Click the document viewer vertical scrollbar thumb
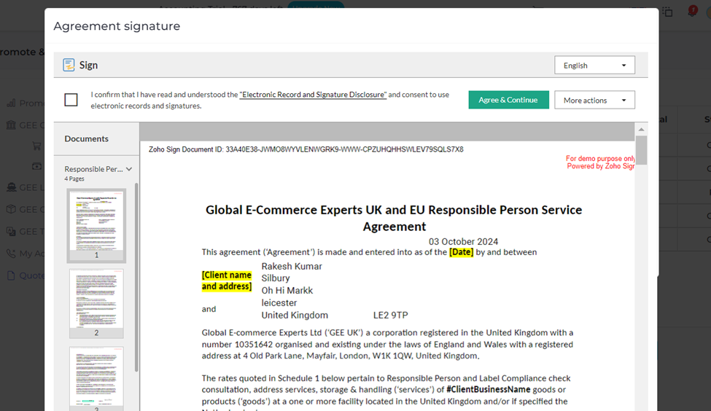 641,151
